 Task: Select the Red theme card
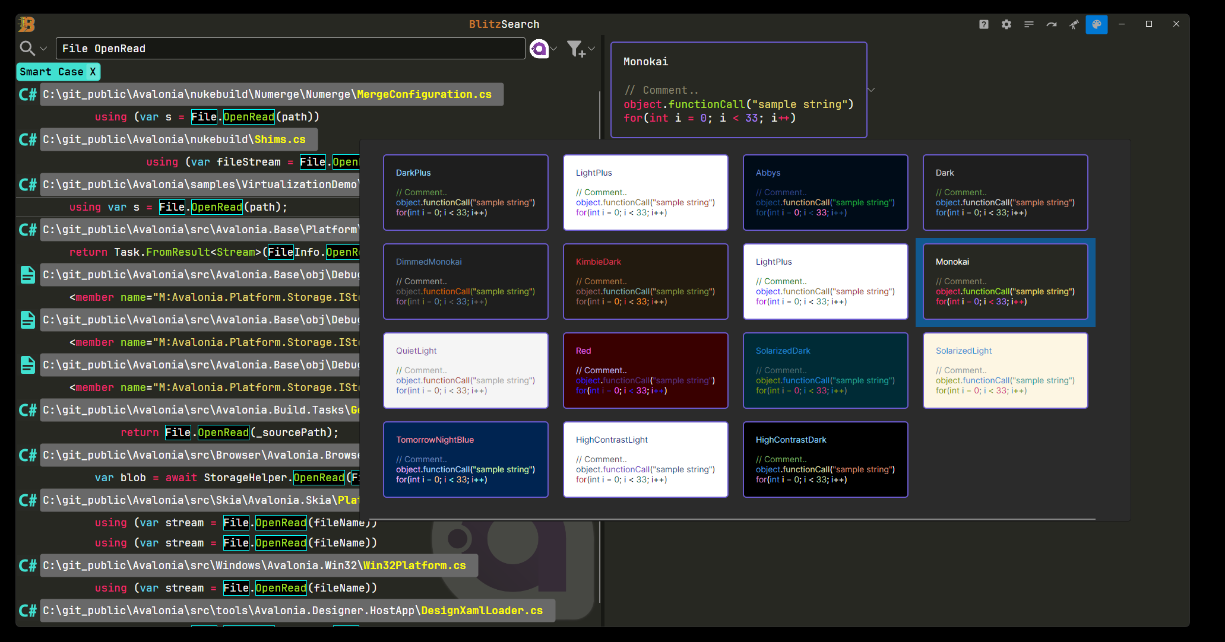[x=645, y=370]
